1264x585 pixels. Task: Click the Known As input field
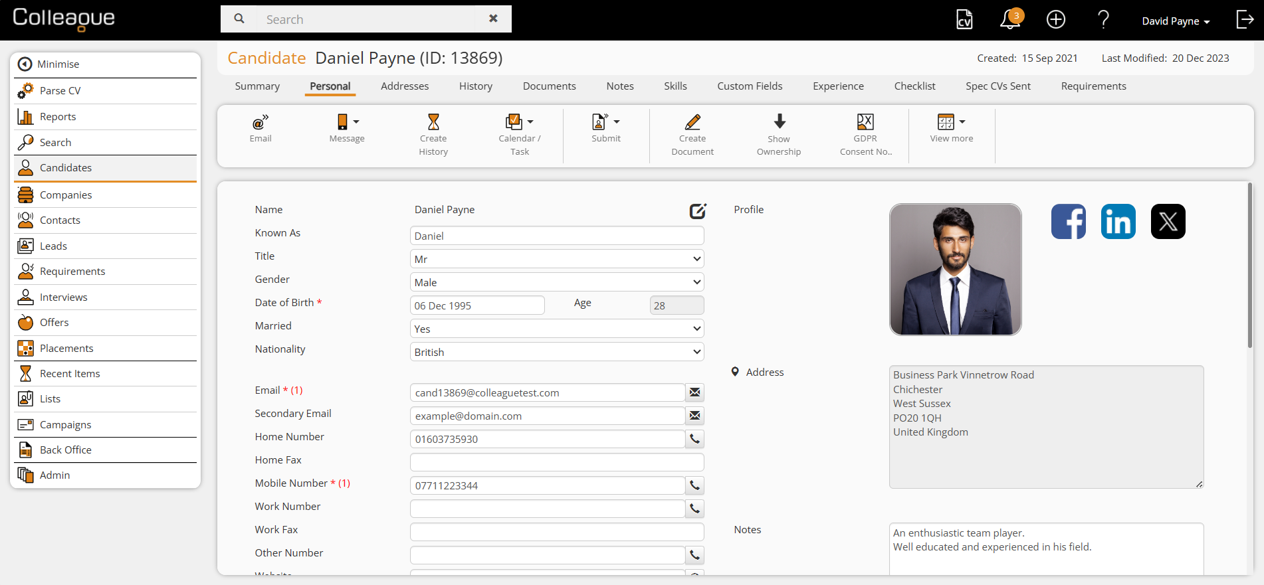tap(557, 236)
